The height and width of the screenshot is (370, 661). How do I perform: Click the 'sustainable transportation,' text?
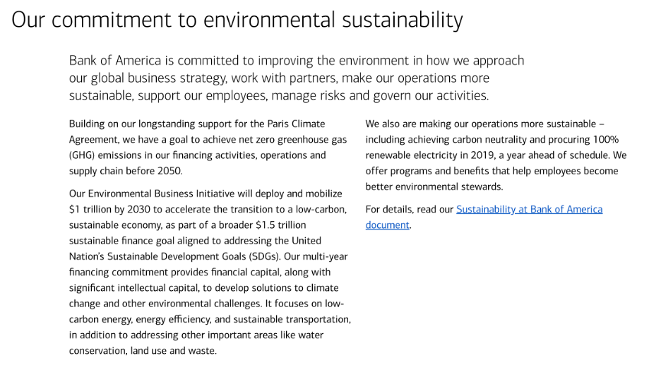pyautogui.click(x=292, y=319)
